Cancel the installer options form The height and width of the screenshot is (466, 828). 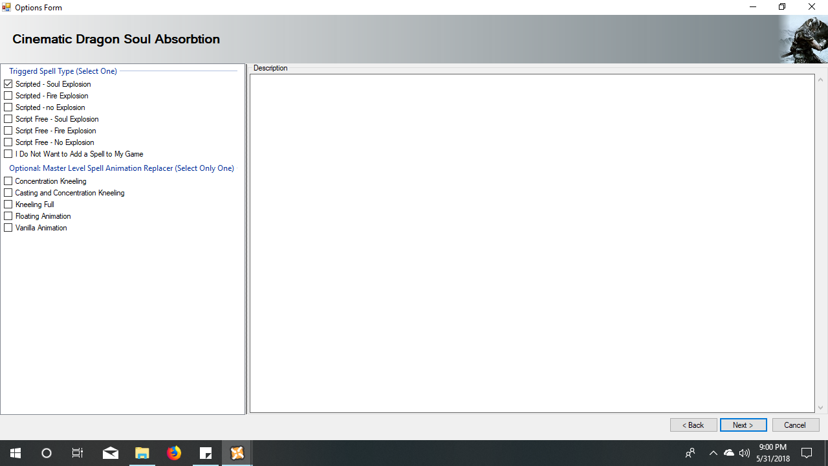795,425
